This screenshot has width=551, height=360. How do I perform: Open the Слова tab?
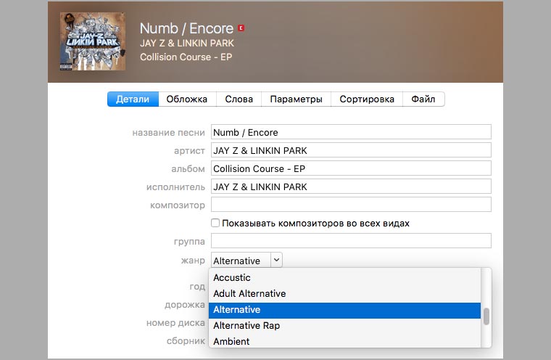(239, 99)
